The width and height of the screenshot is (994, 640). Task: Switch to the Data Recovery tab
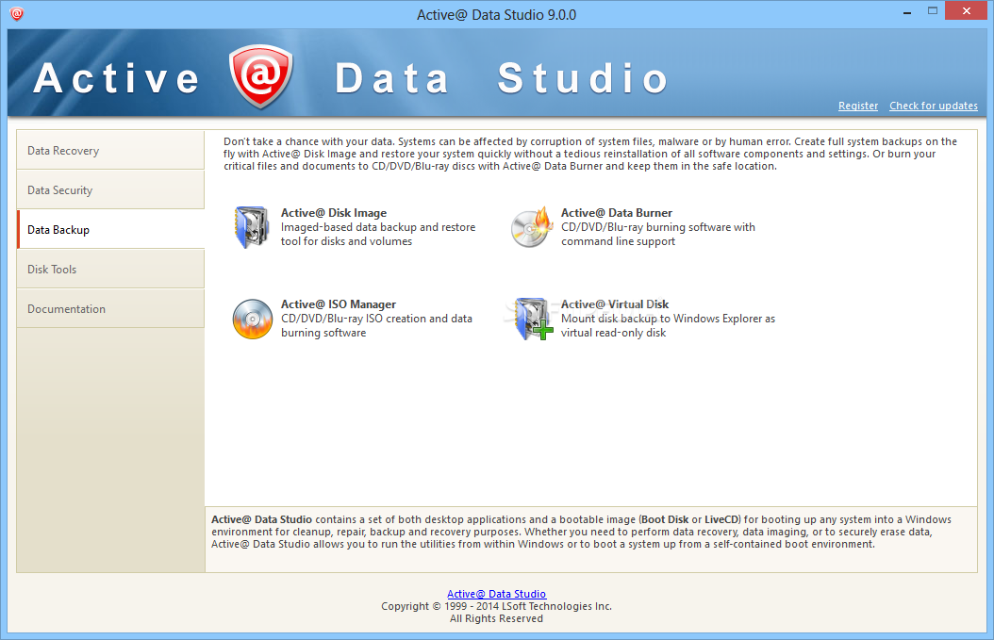pyautogui.click(x=110, y=150)
